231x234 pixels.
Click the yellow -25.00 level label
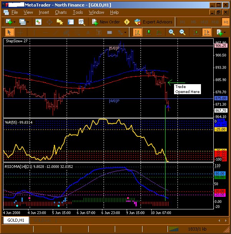(221, 129)
